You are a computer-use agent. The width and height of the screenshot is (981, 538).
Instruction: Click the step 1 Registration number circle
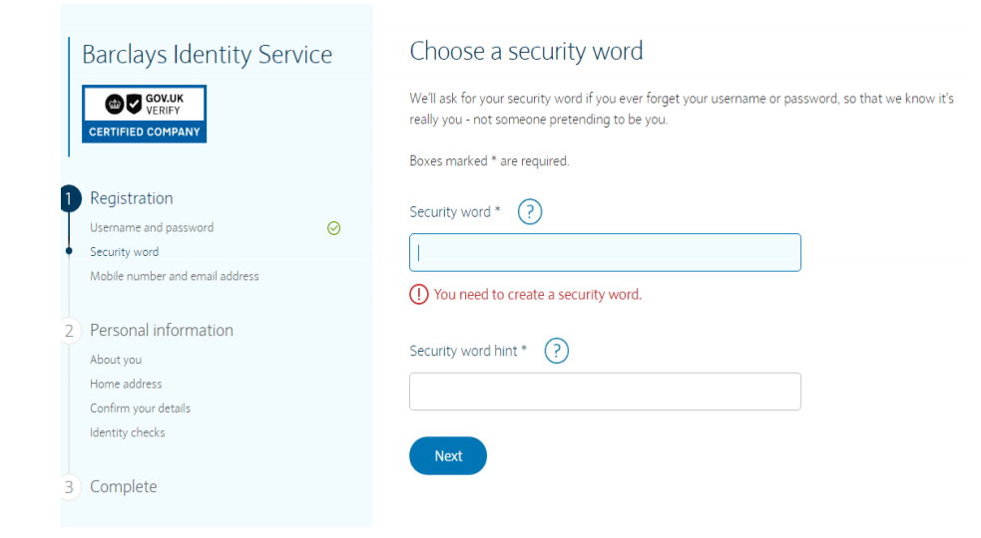tap(70, 198)
